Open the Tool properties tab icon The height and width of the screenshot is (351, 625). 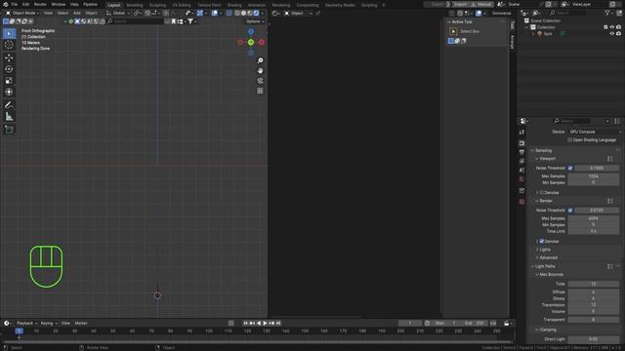pos(521,133)
